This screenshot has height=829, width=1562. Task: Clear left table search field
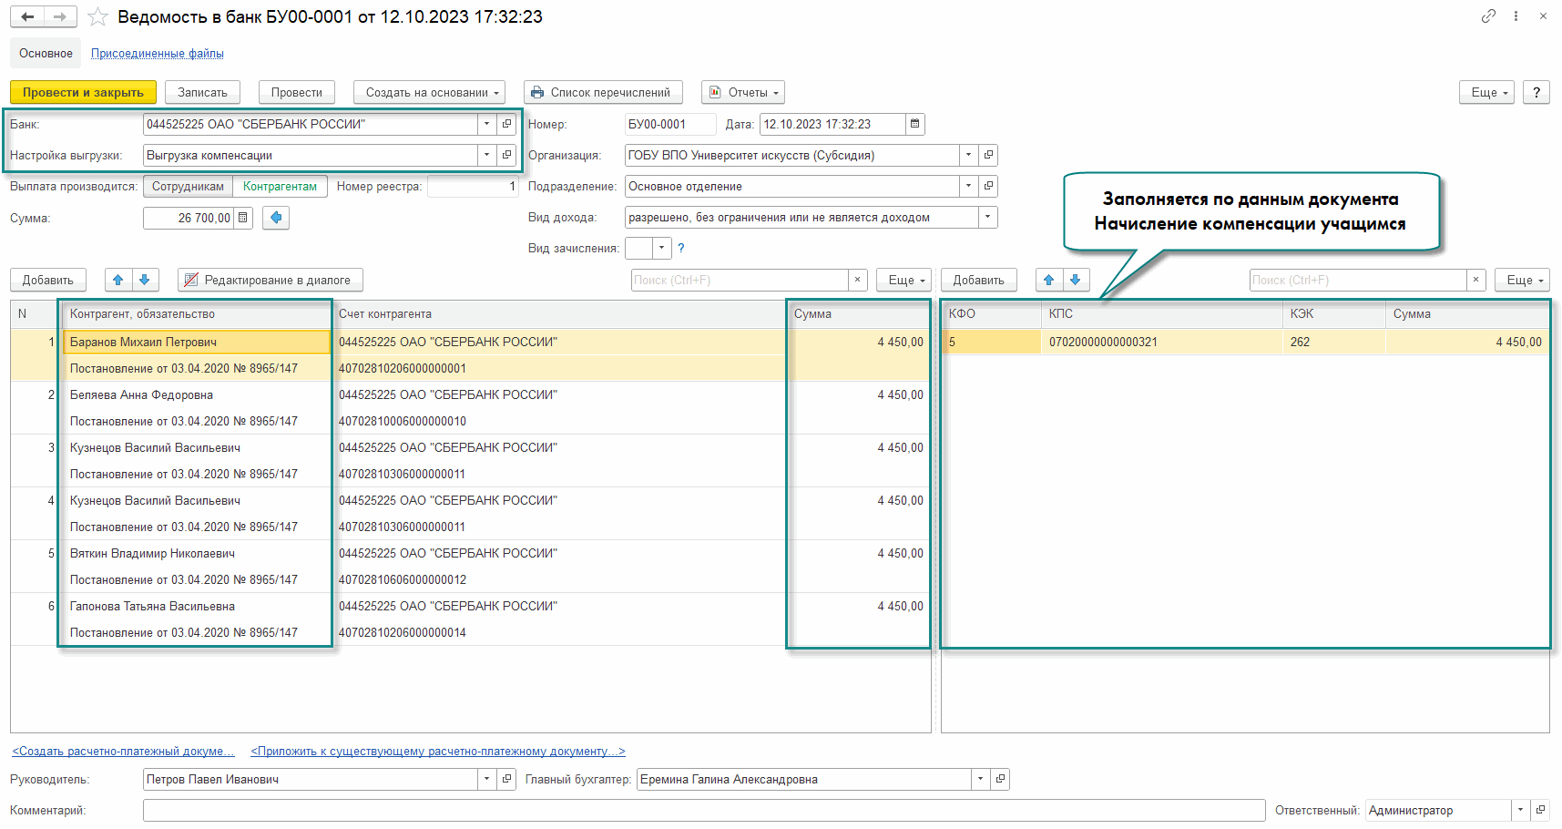pos(857,280)
